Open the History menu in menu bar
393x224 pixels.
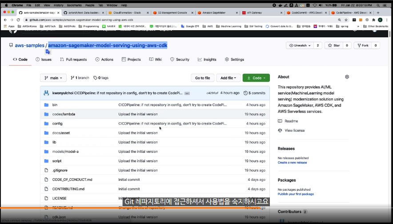(58, 5)
